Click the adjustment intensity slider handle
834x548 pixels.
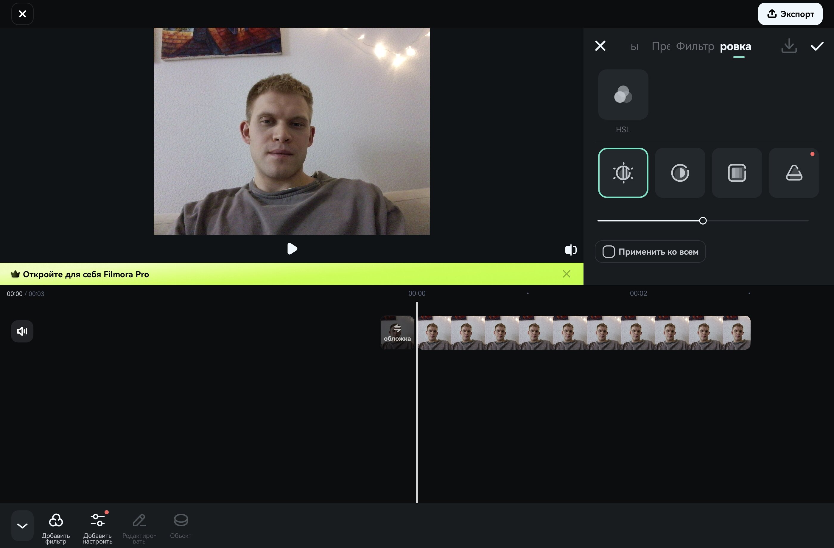coord(703,221)
